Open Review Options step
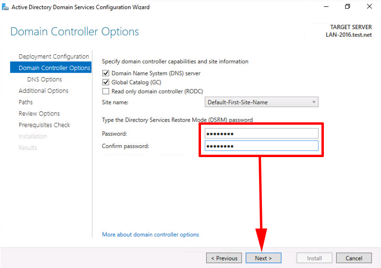This screenshot has height=268, width=381. (39, 113)
